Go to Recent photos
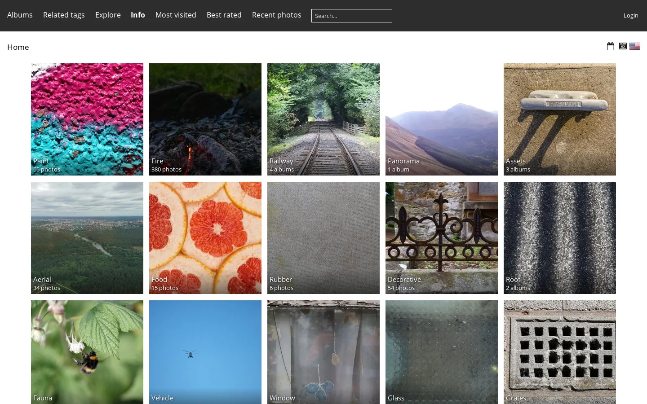647x404 pixels. point(277,15)
